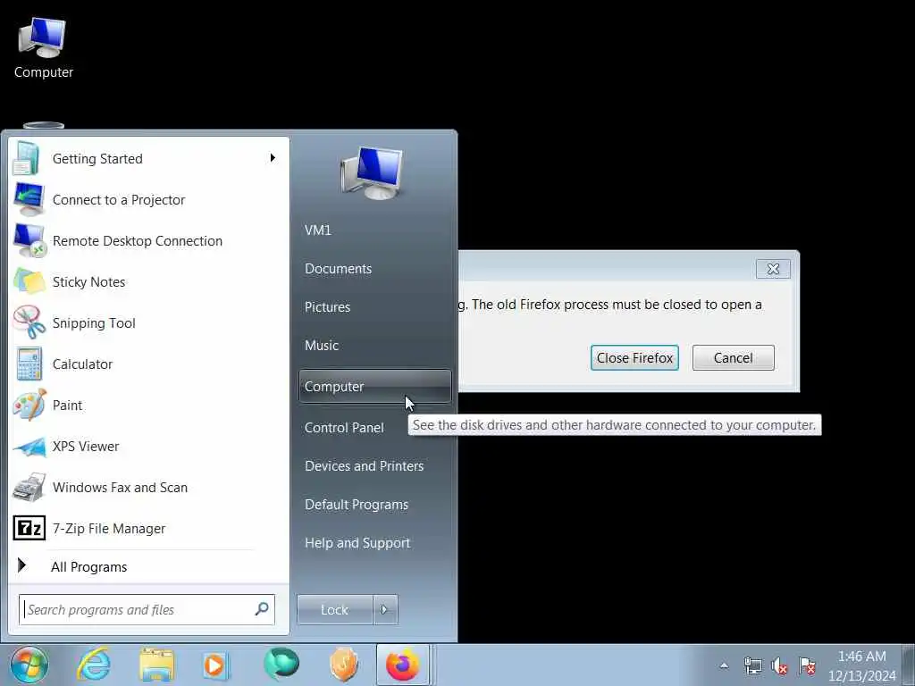Open the 7-Zip File Manager icon

(29, 529)
